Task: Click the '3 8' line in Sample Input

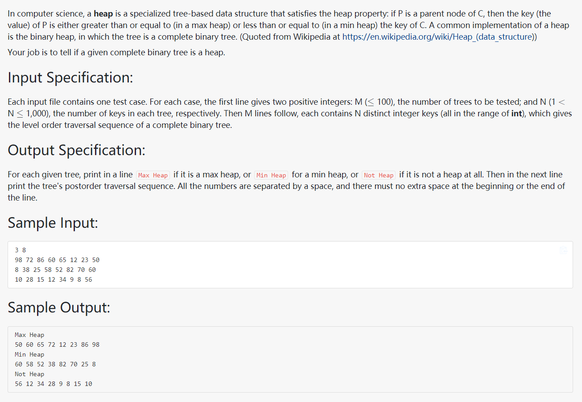Action: tap(21, 250)
